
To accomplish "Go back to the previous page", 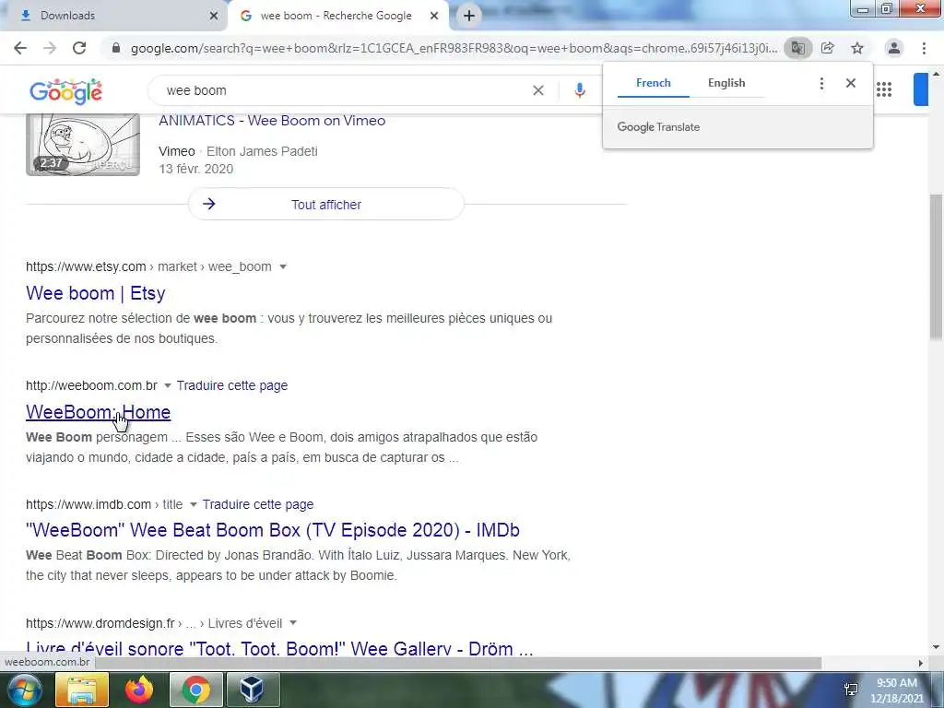I will (20, 48).
